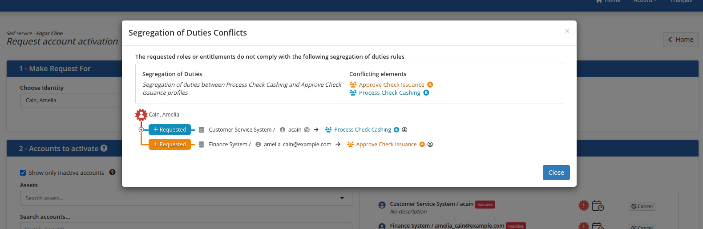Select acain account name in tree
Screen dimensions: 703x229
click(295, 130)
